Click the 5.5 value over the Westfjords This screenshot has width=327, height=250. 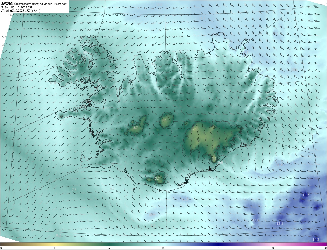click(x=78, y=62)
